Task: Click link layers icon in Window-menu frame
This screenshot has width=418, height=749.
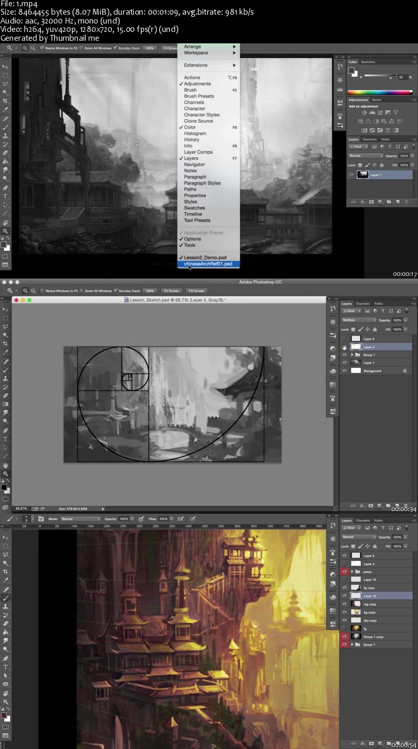Action: point(354,201)
